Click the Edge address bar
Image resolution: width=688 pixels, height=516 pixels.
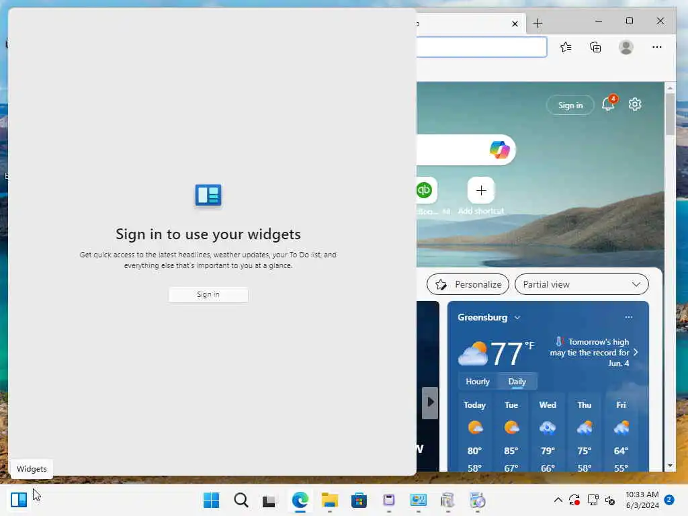[x=481, y=47]
